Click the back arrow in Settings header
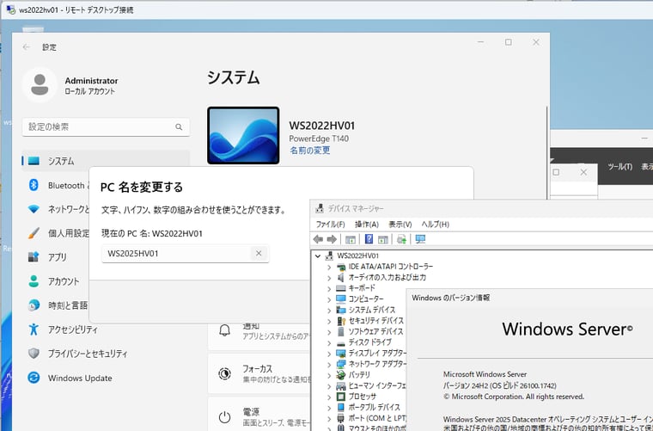 pyautogui.click(x=27, y=47)
